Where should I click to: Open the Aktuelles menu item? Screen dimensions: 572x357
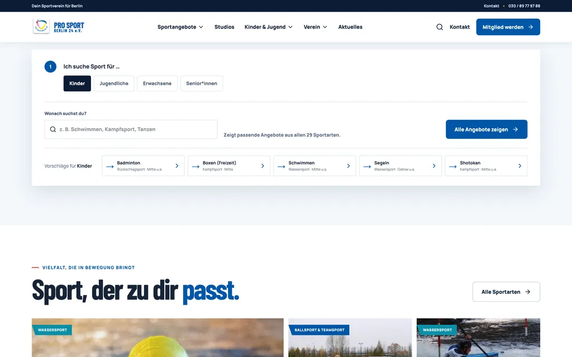point(350,27)
